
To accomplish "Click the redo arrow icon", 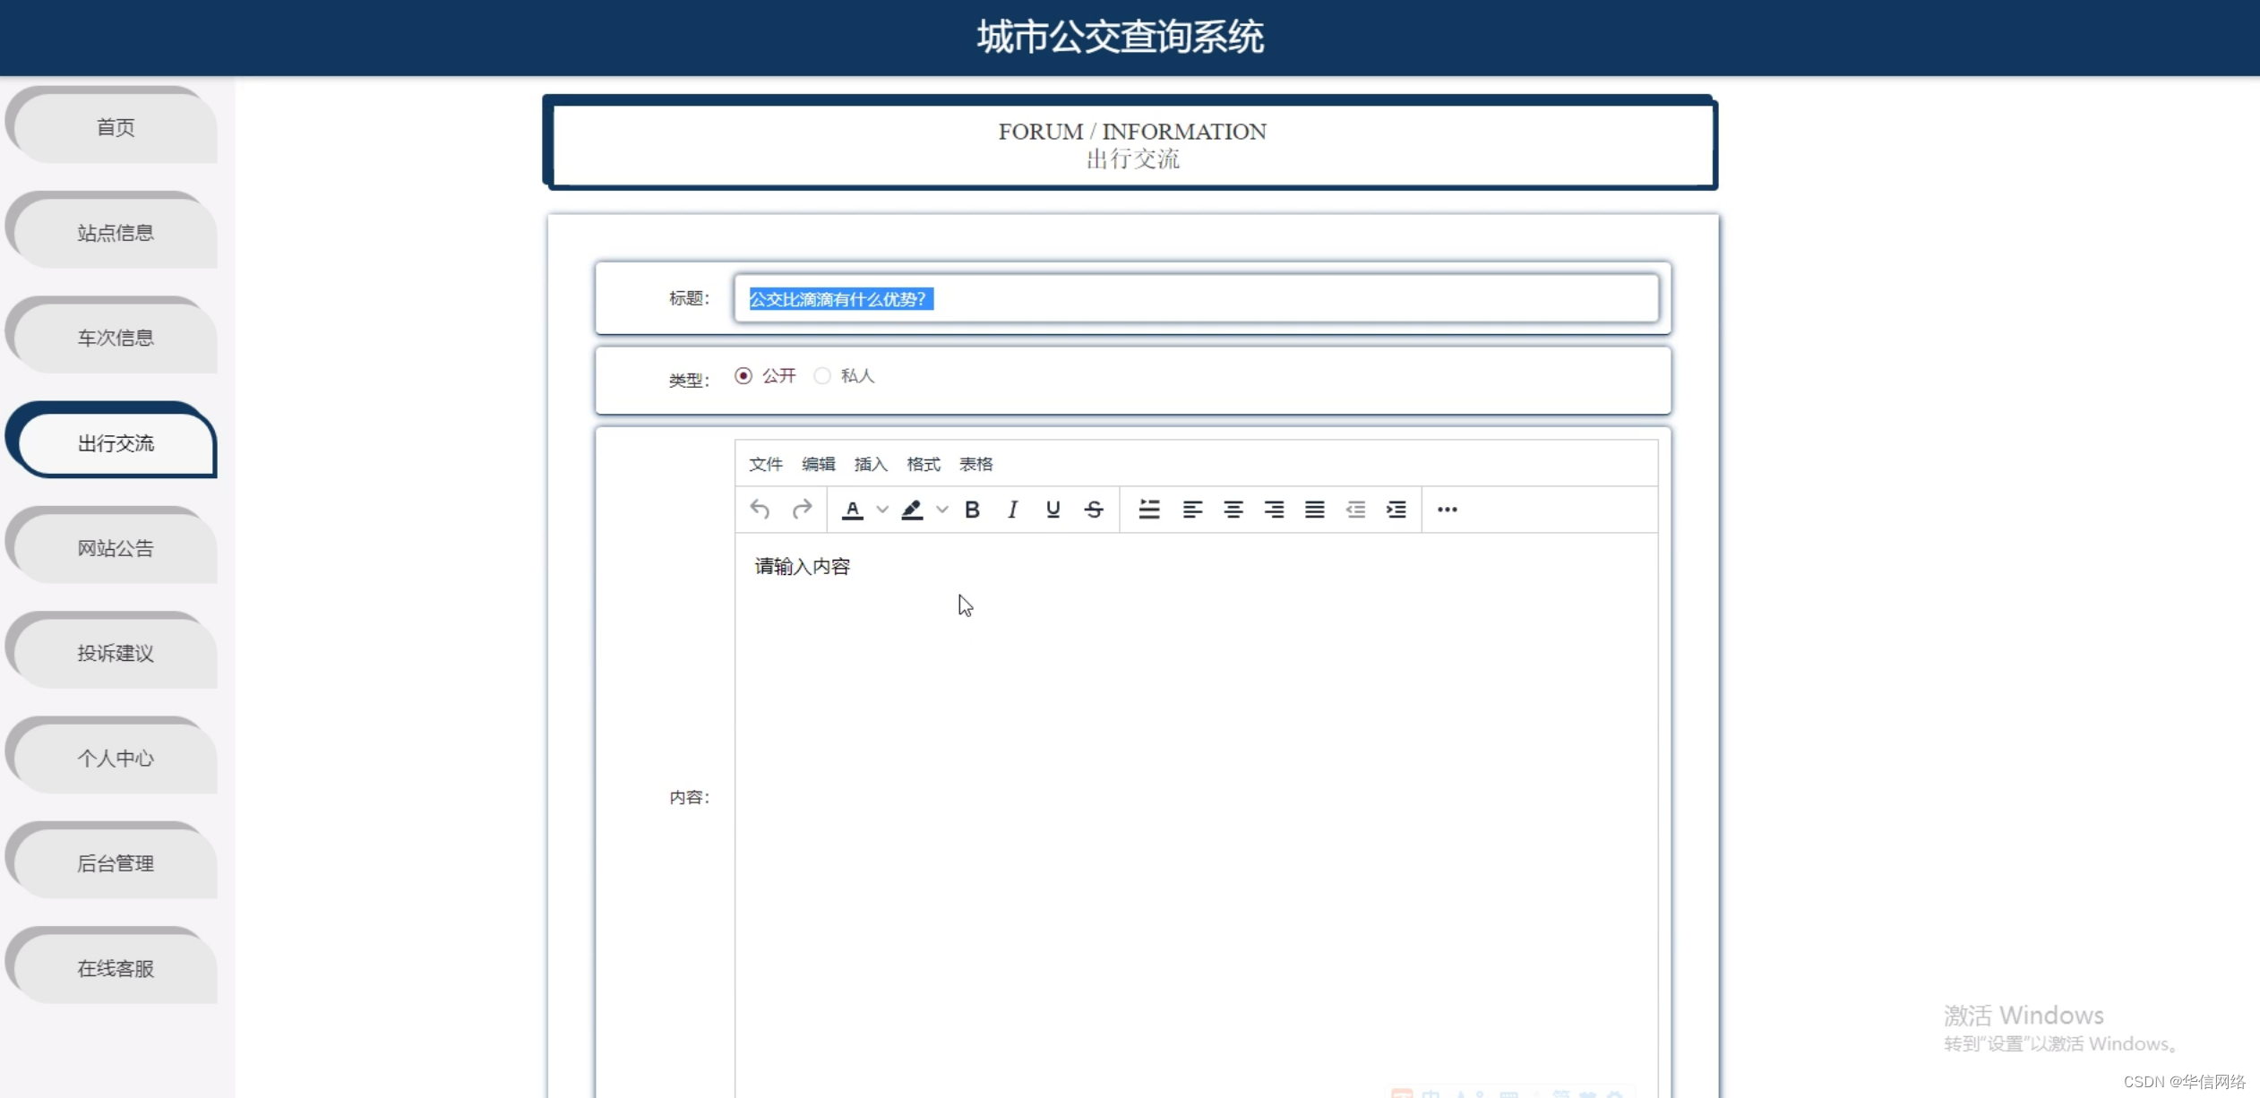I will click(802, 510).
